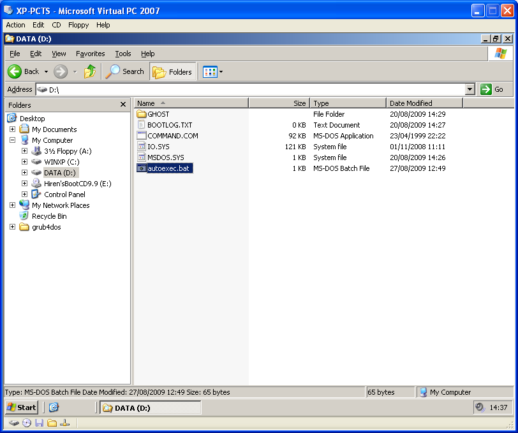Screen dimensions: 518x433
Task: Select Recycle Bin icon
Action: pos(24,216)
